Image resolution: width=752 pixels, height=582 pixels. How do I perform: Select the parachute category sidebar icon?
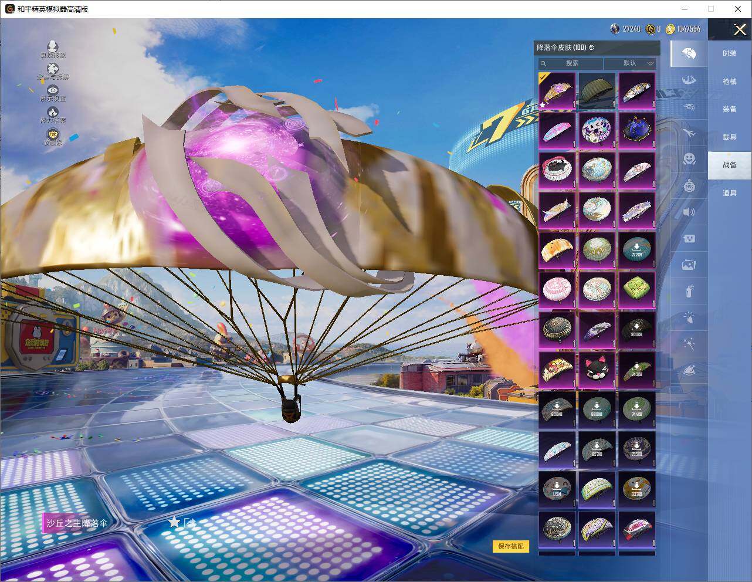[x=689, y=55]
